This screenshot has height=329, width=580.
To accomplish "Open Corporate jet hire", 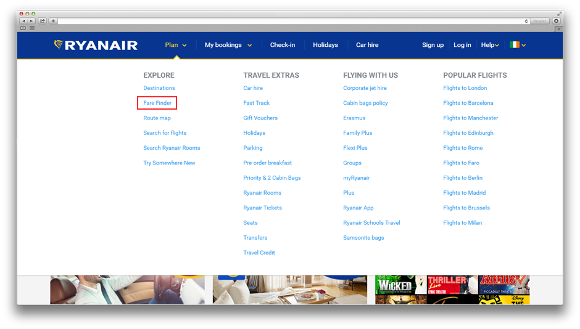I will click(365, 88).
